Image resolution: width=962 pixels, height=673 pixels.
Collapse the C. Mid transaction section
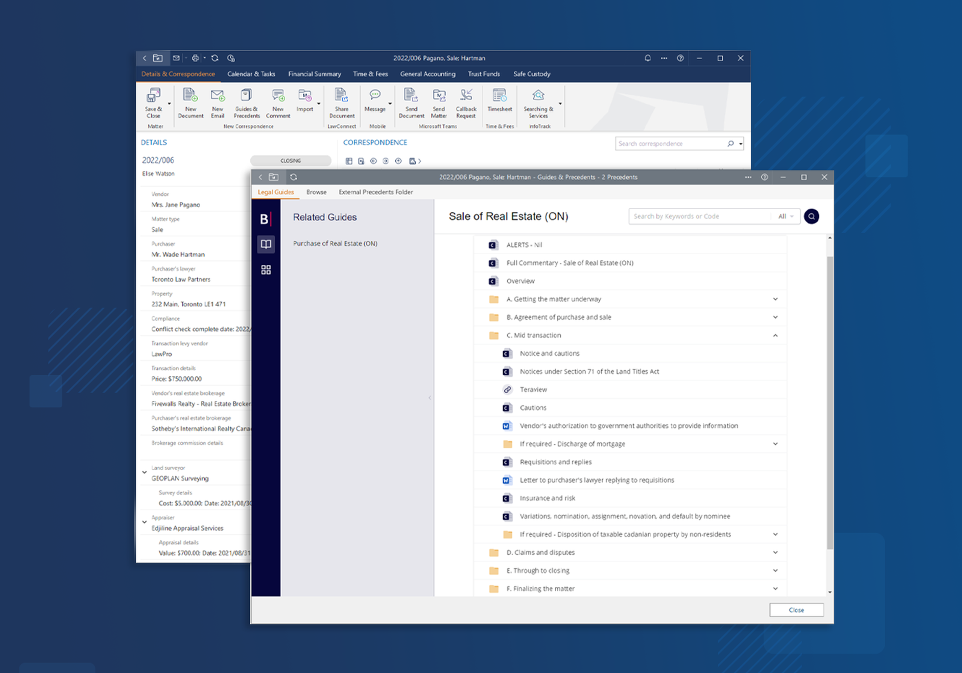(x=775, y=335)
